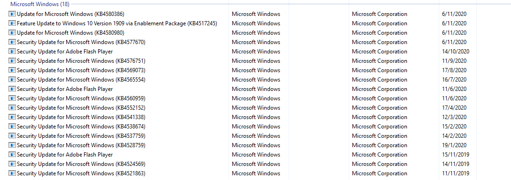The height and width of the screenshot is (180, 511).
Task: Click 'Microsoft Corporation' in the KB4521863 row
Action: point(379,173)
